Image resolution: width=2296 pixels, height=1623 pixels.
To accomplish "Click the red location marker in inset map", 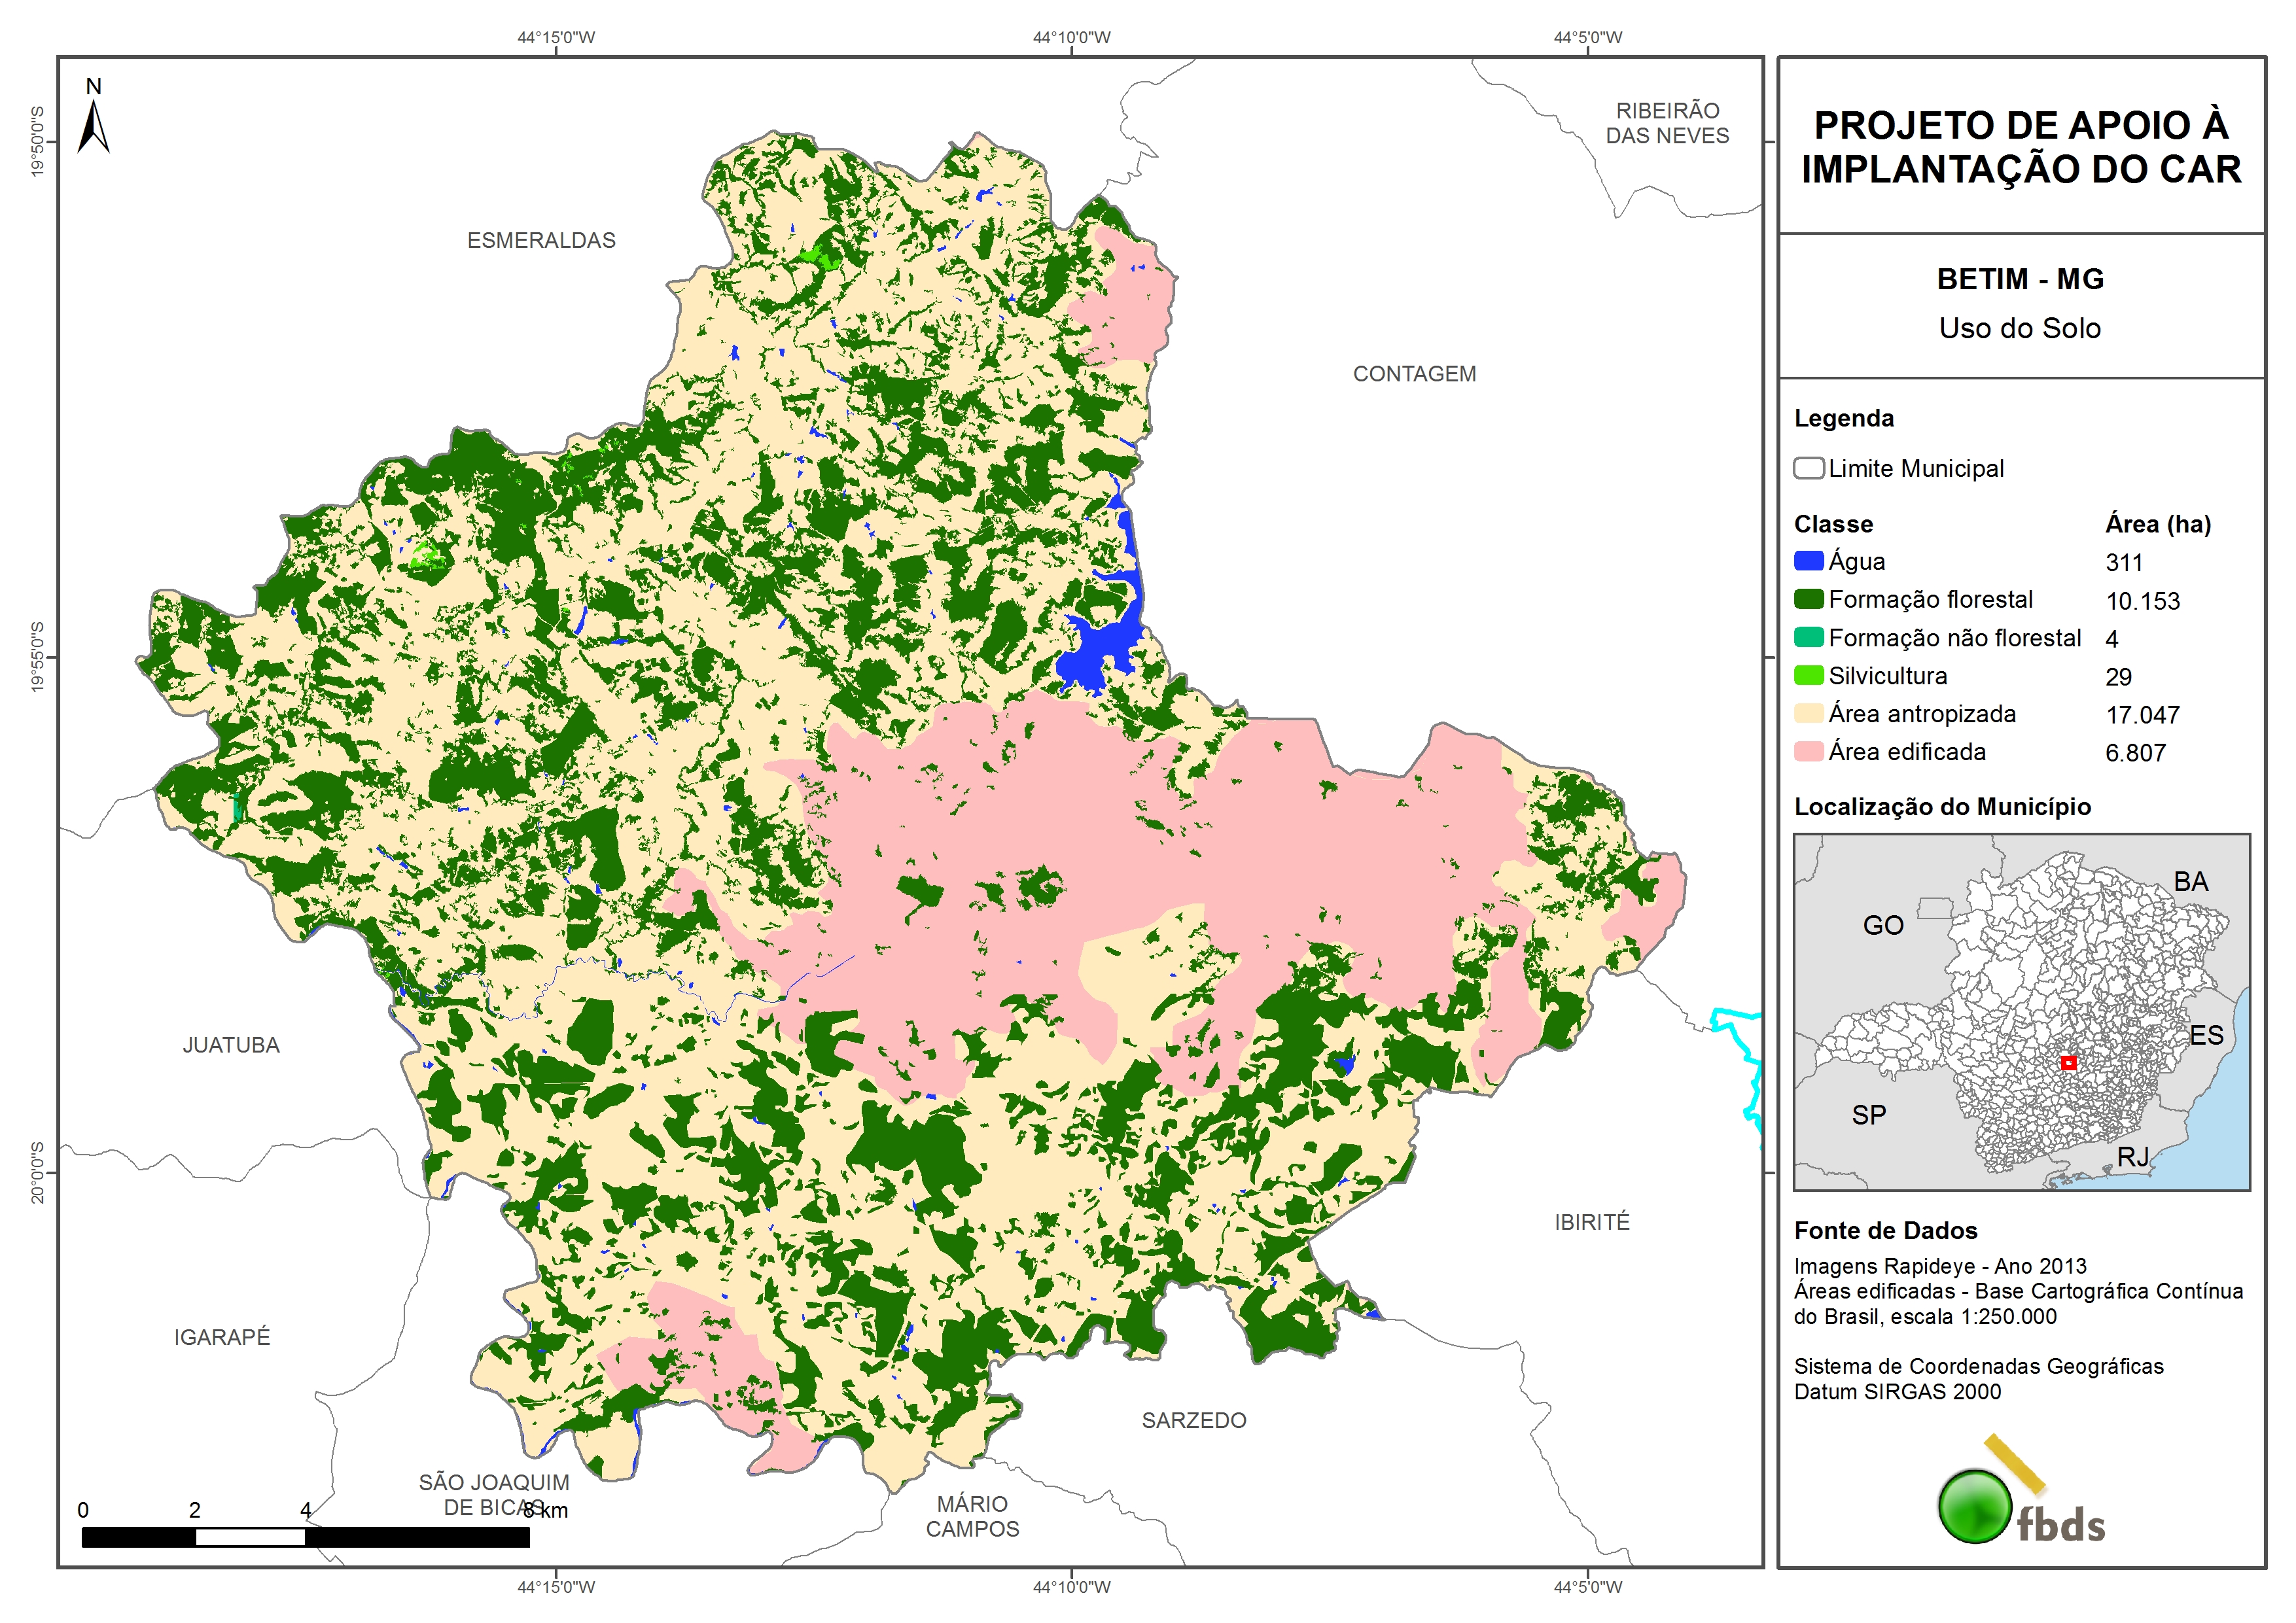I will coord(2069,1063).
